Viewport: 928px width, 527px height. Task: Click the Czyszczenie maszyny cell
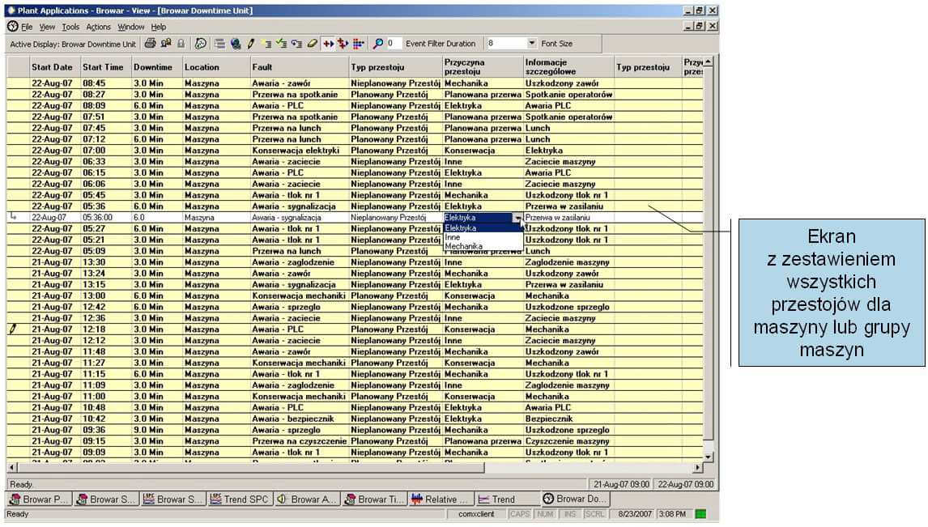coord(568,441)
